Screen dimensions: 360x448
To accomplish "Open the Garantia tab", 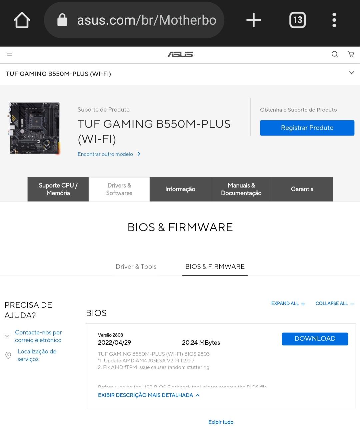I will point(302,189).
